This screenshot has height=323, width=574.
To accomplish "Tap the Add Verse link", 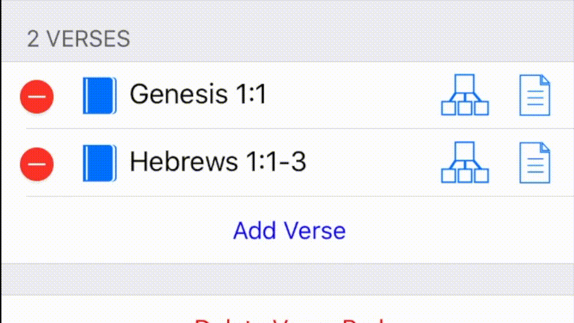I will (289, 230).
